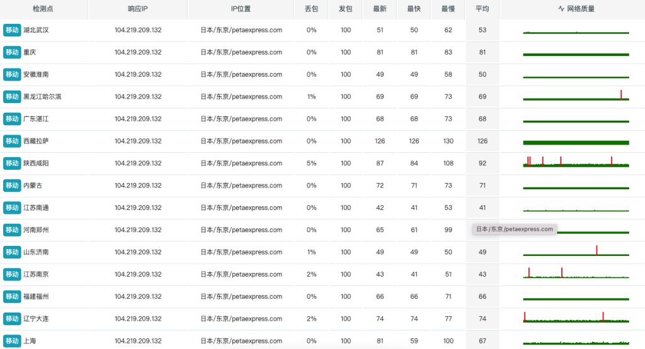Click the 移动 badge for 湖北武汉
Image resolution: width=645 pixels, height=349 pixels.
click(x=12, y=30)
